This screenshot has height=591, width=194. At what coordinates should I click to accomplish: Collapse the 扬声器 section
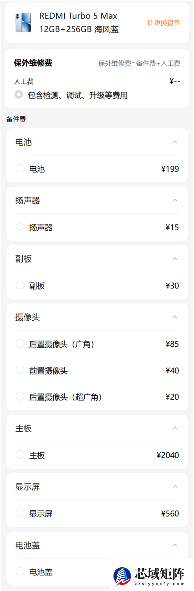coord(175,200)
